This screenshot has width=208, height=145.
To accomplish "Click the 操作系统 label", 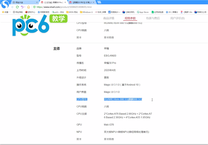I will coord(81,85).
